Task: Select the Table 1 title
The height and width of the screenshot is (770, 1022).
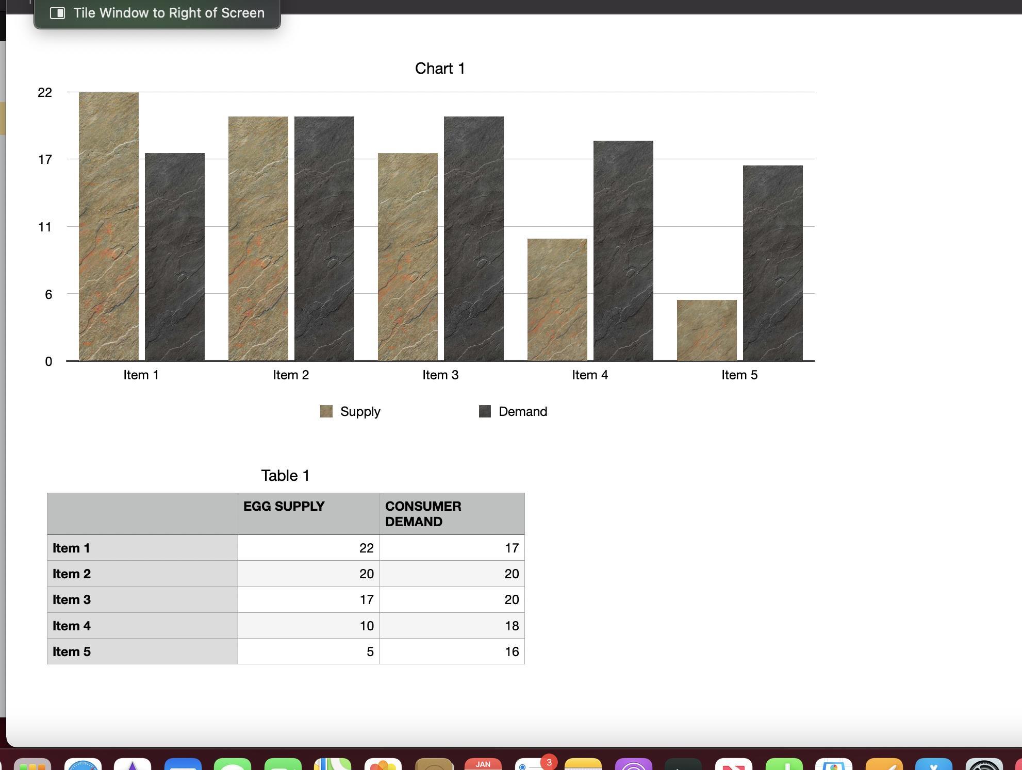Action: point(285,476)
